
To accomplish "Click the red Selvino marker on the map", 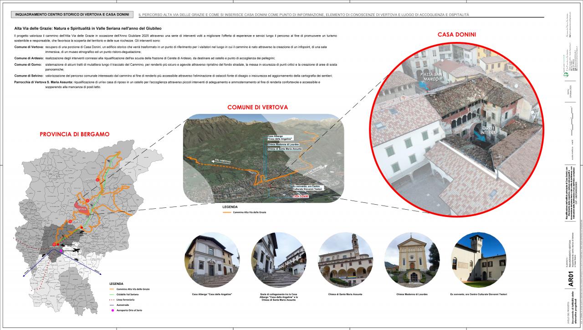I will (x=70, y=222).
